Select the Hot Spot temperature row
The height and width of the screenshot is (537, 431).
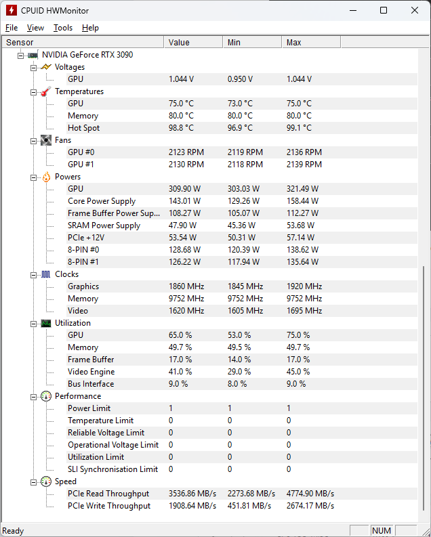tap(83, 128)
